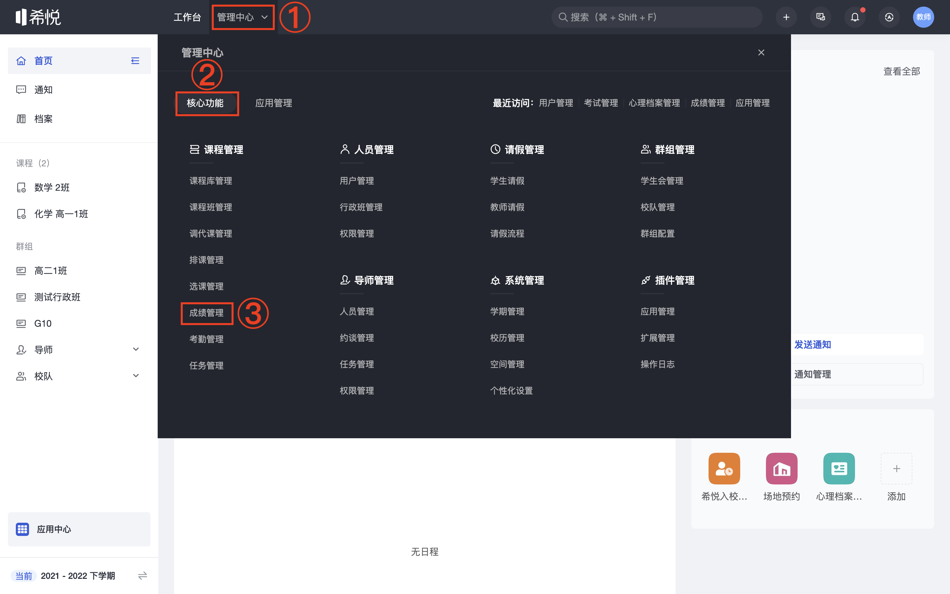This screenshot has width=950, height=594.
Task: Open 任务管理 under 课程管理
Action: [206, 365]
